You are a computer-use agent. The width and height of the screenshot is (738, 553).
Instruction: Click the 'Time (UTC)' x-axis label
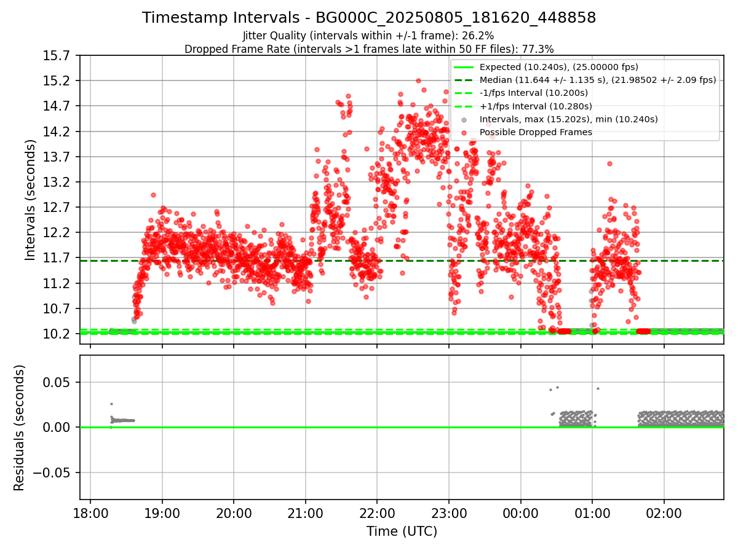402,531
